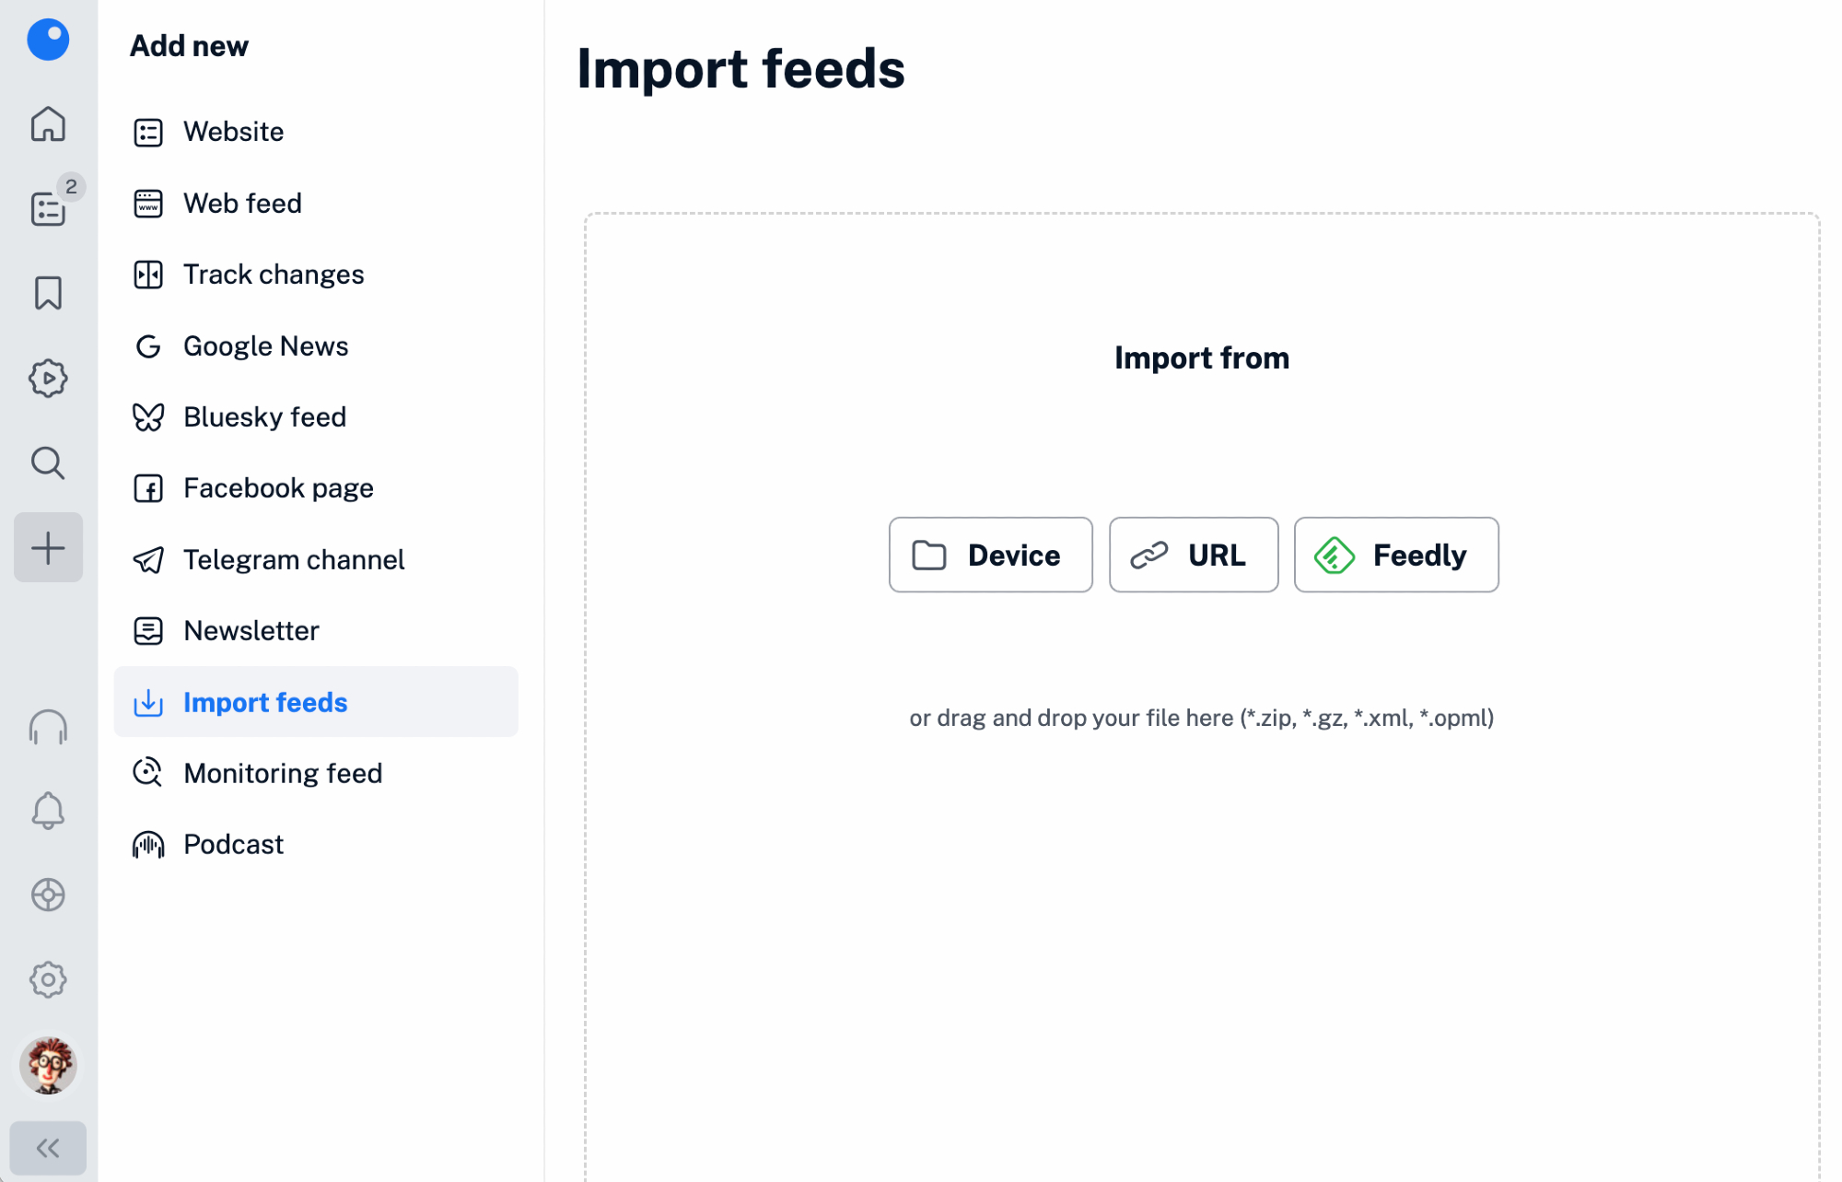Select Monitoring feed menu item
Screen dimensions: 1842x1182
[x=283, y=773]
